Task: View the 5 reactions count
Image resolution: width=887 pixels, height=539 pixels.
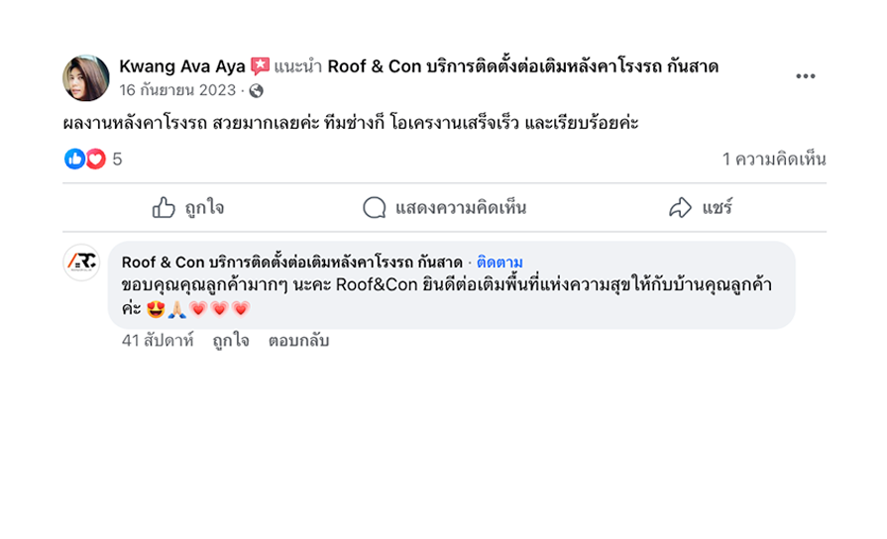Action: pos(117,159)
